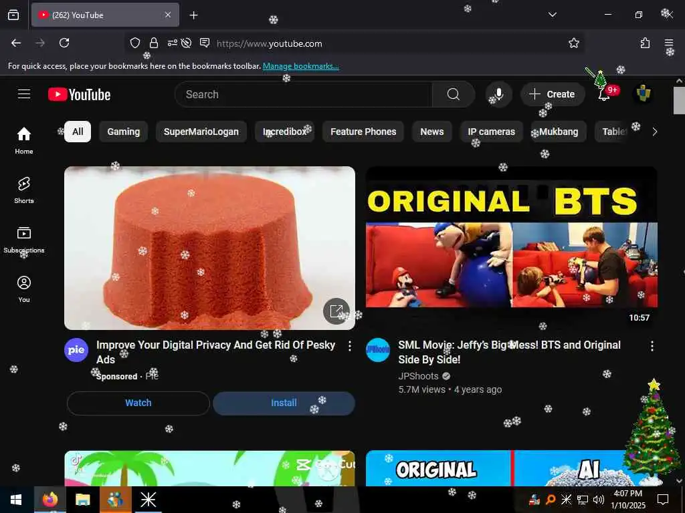Click the Watch button on ad
Viewport: 685px width, 513px height.
[138, 403]
